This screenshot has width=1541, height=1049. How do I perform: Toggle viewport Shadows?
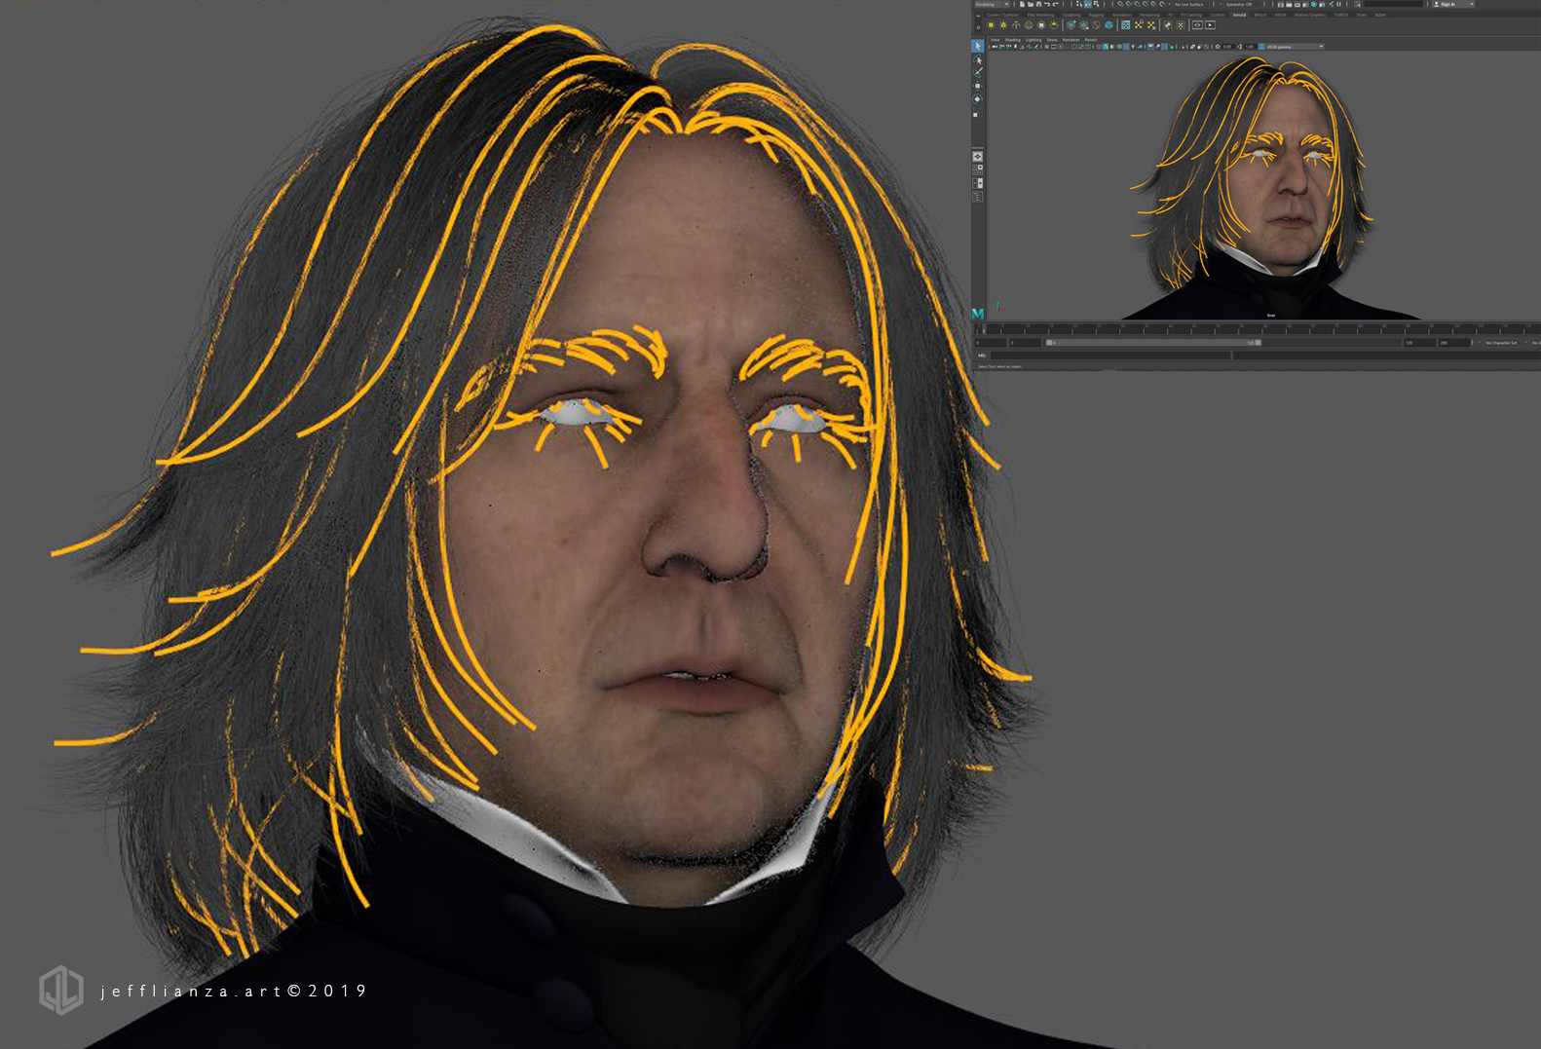(x=1140, y=47)
